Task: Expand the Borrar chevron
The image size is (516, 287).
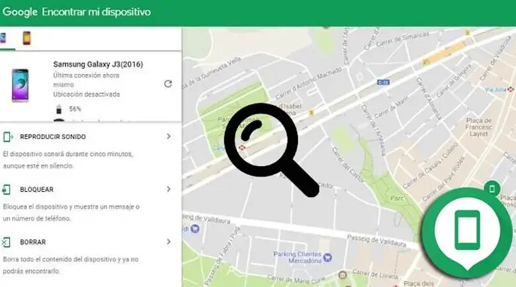Action: [169, 241]
